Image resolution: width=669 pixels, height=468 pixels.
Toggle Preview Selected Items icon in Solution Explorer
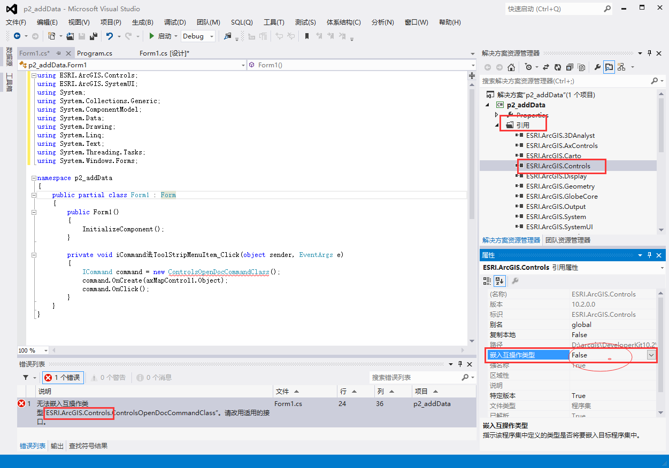pos(609,67)
